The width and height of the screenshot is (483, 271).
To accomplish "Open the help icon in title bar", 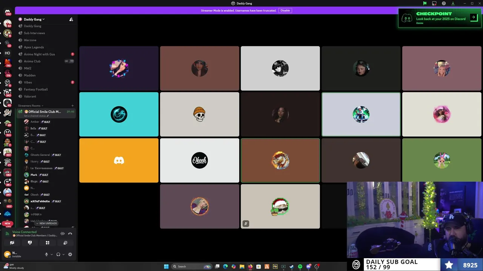I will [x=444, y=3].
